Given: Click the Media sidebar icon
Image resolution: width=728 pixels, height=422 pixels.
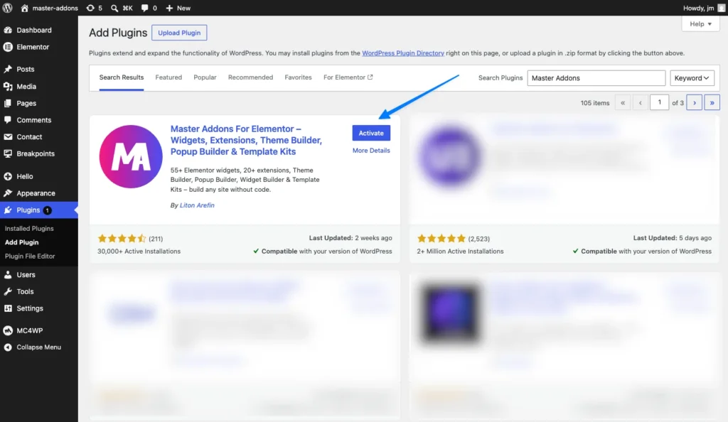Looking at the screenshot, I should point(8,86).
